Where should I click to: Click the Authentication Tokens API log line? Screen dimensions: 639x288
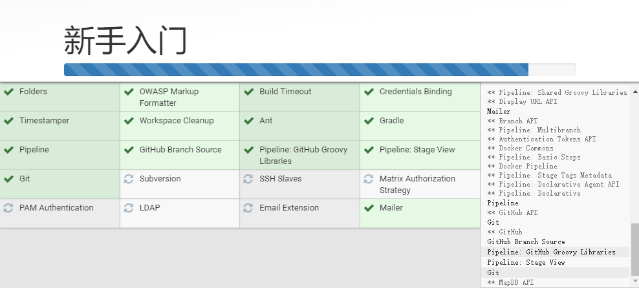541,139
